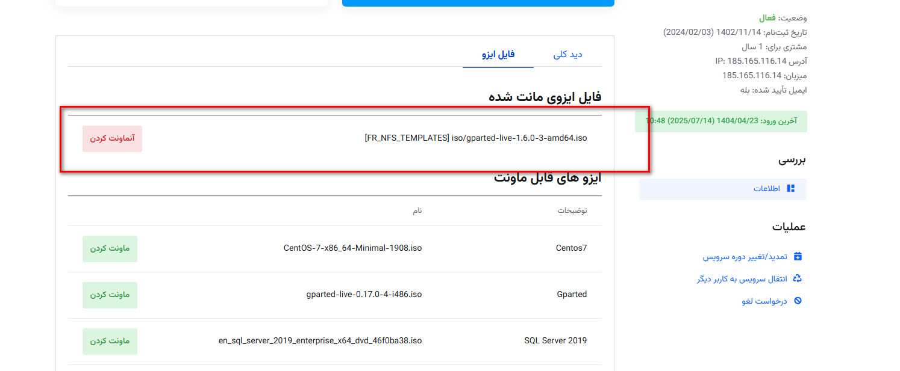The image size is (900, 371).
Task: Click the توضیحات column header
Action: point(572,210)
